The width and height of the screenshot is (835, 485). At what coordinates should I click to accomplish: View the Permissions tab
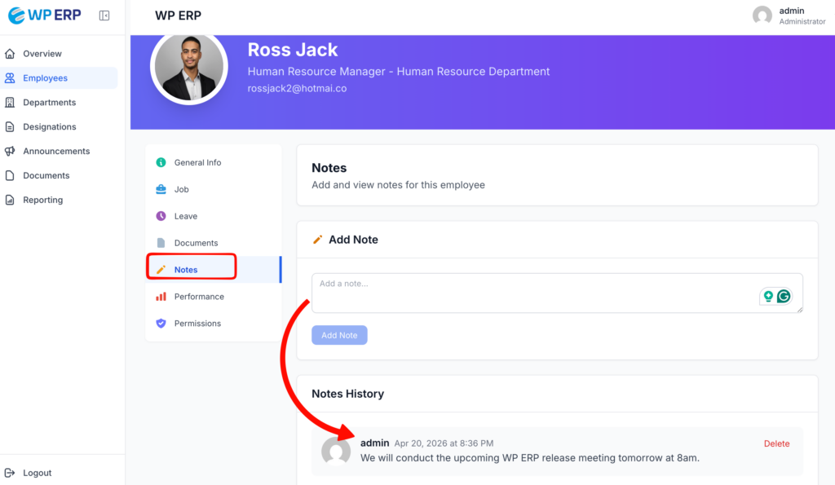(197, 324)
